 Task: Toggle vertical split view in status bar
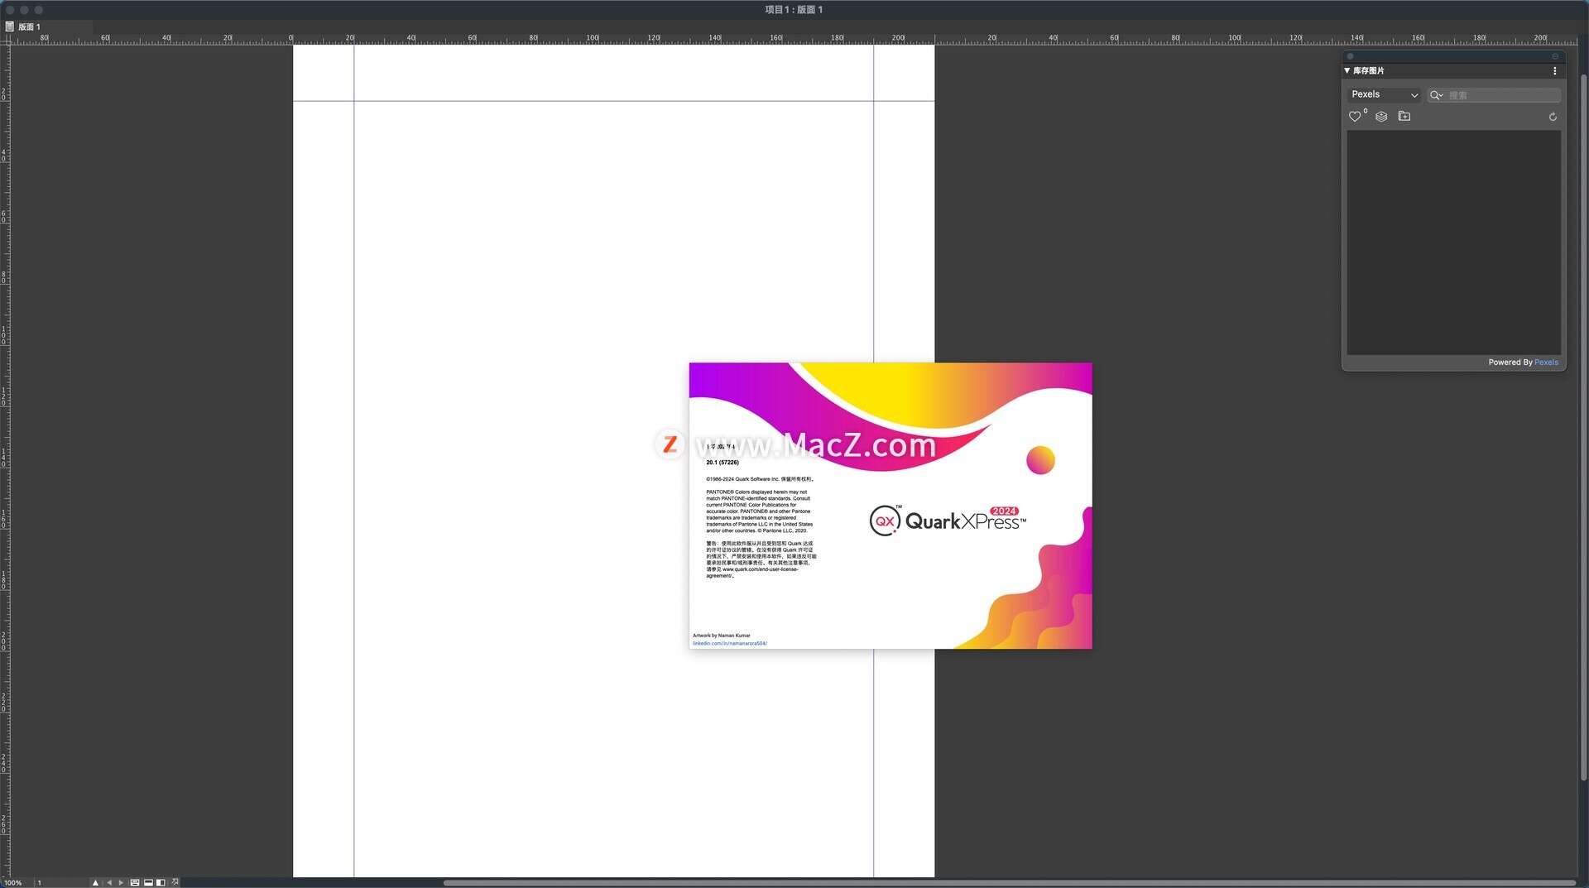161,882
